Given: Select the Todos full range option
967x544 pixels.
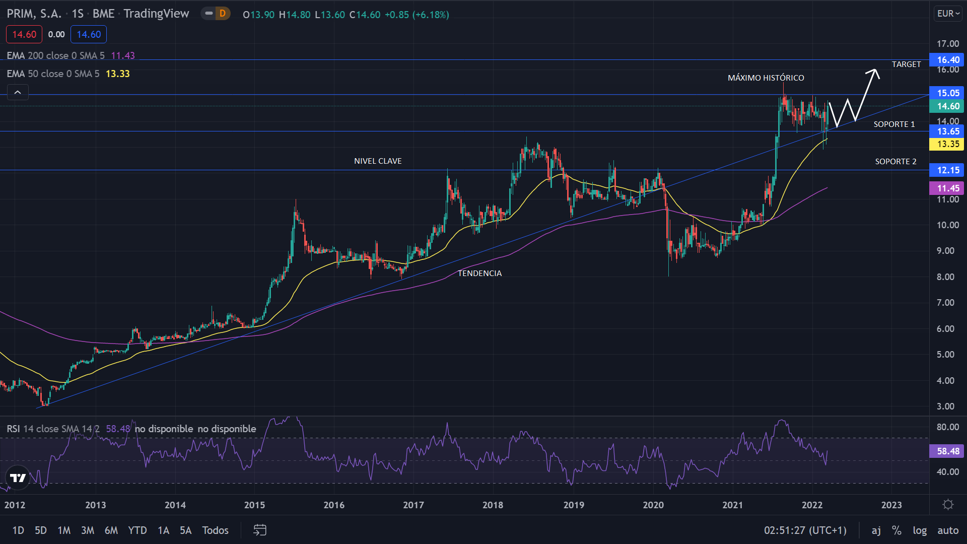Looking at the screenshot, I should click(x=215, y=530).
